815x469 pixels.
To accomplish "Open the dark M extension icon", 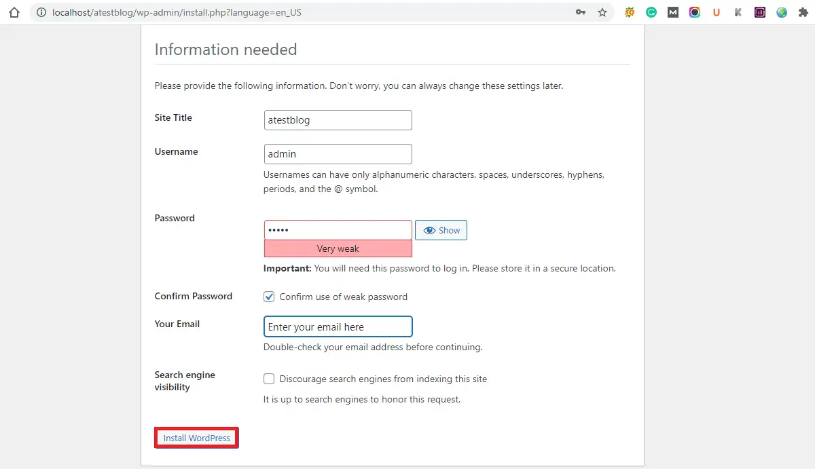I will (673, 12).
